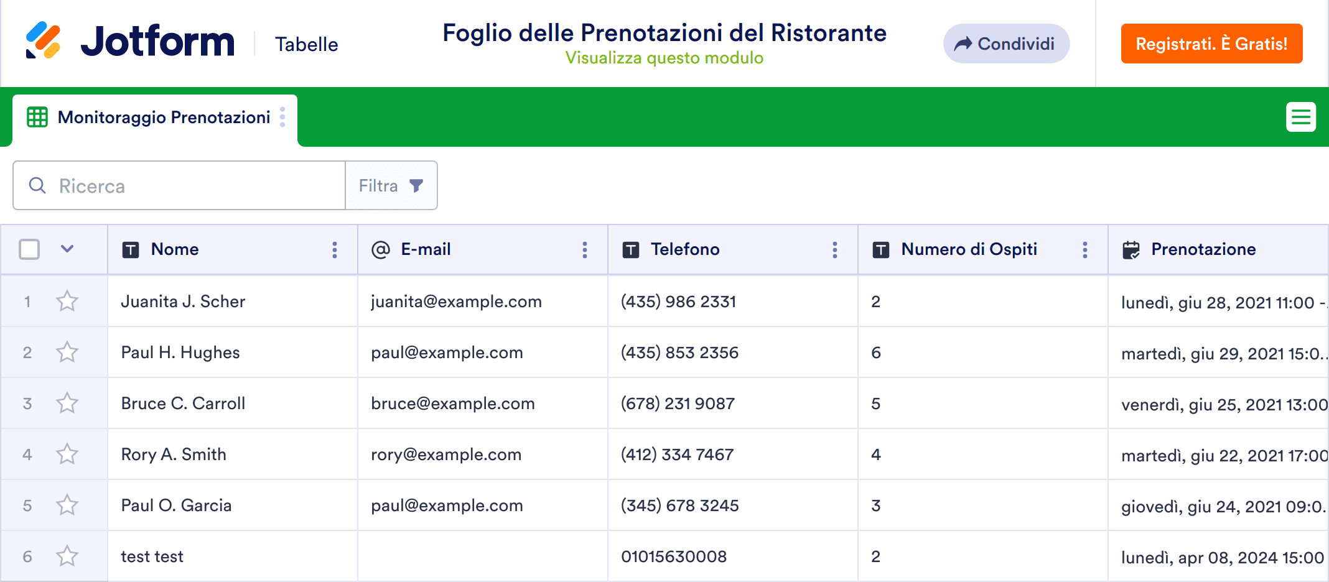Open Numero di Ospiti column options
This screenshot has height=582, width=1329.
tap(1085, 250)
